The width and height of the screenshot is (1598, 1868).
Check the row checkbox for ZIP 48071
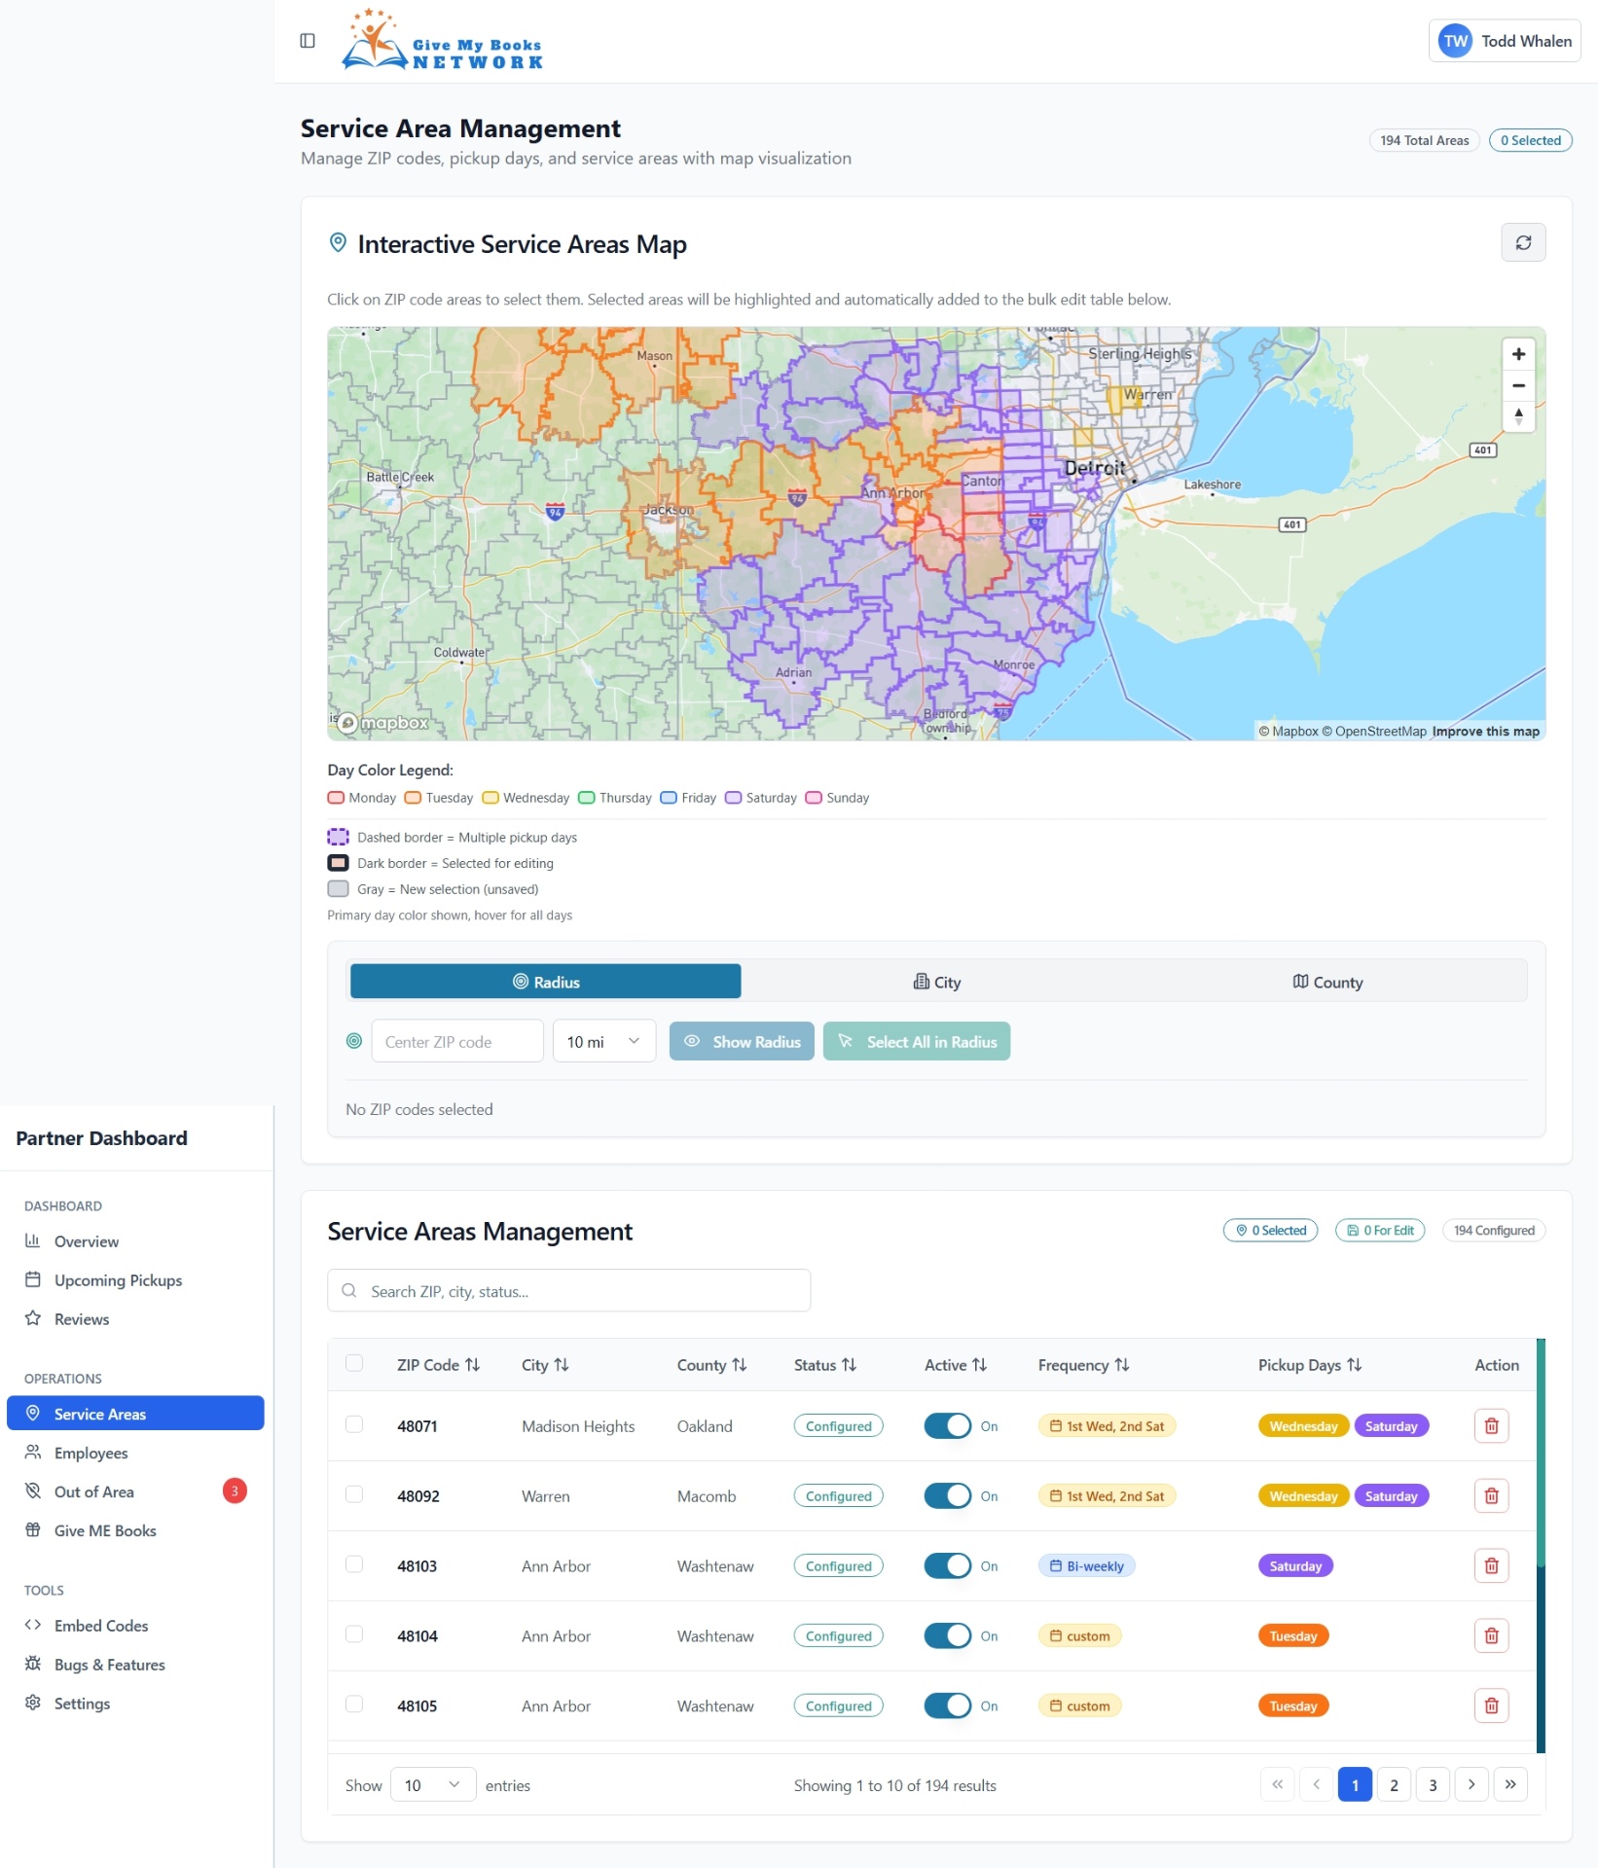pos(354,1425)
